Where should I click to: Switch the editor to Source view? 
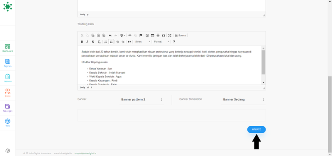click(181, 36)
